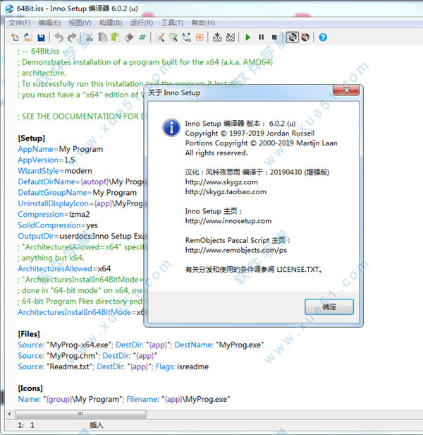Open the 视图(V) menu
Screen dimensions: 423x435
80,23
